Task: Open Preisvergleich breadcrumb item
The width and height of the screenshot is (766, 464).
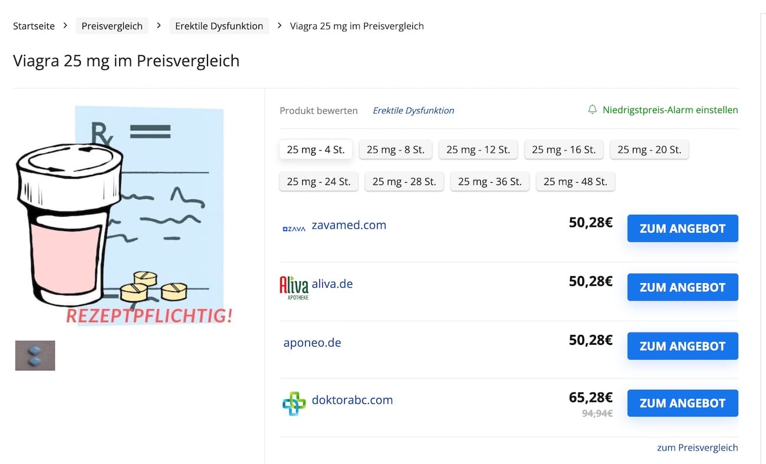Action: click(112, 26)
